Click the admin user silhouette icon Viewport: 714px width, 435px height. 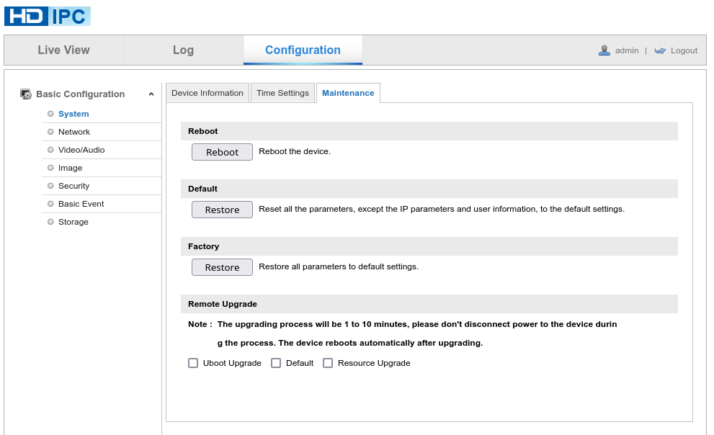(x=603, y=50)
